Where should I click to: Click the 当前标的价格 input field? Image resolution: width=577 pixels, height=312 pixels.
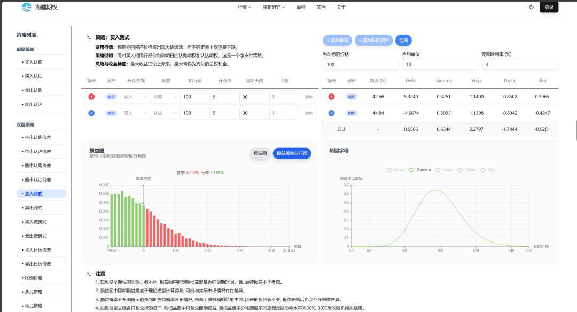[361, 64]
